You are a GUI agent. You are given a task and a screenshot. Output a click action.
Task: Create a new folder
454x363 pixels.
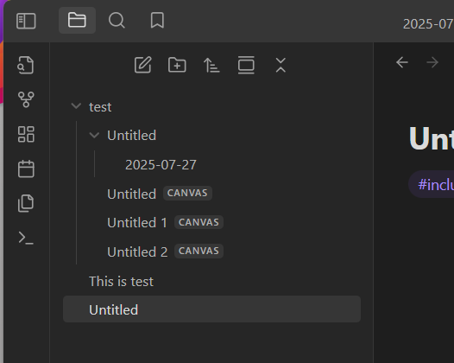pyautogui.click(x=177, y=65)
